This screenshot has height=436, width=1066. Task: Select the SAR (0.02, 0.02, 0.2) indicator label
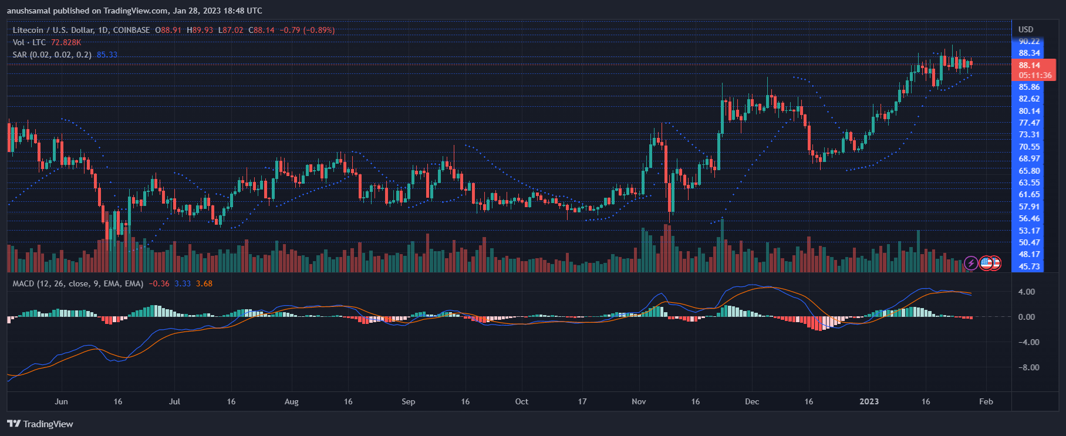pyautogui.click(x=52, y=55)
